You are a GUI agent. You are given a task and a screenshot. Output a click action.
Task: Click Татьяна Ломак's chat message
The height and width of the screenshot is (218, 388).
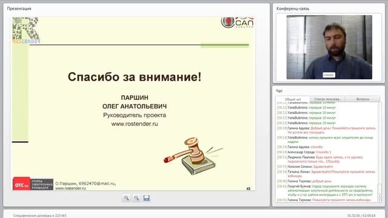pyautogui.click(x=326, y=174)
